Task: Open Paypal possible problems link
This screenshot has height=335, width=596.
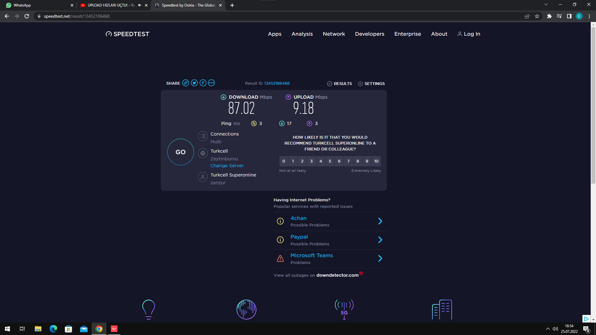Action: [x=299, y=237]
